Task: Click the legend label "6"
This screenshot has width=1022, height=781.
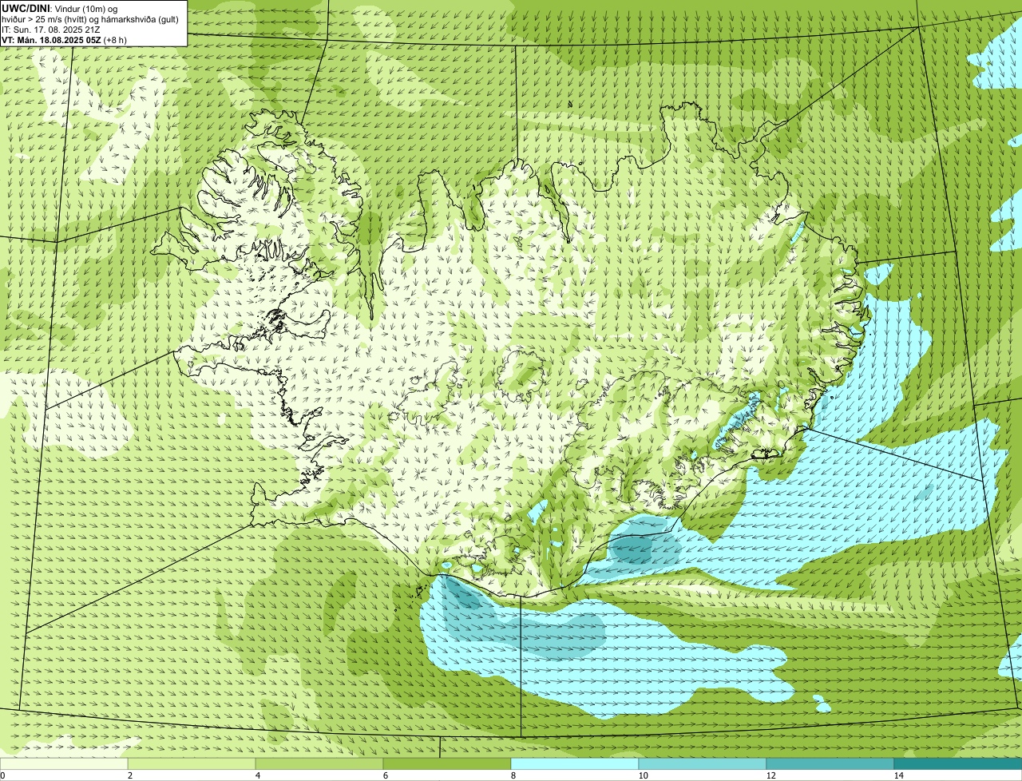Action: coord(385,775)
